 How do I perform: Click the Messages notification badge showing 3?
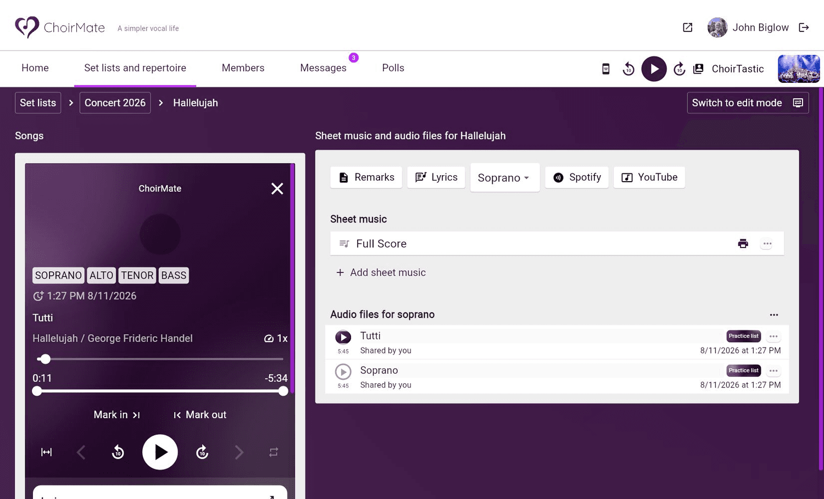[x=354, y=58]
